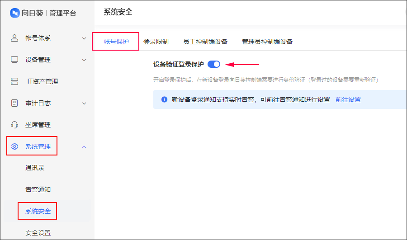Open the 员工控制端设备 tab
This screenshot has width=407, height=240.
click(x=205, y=42)
